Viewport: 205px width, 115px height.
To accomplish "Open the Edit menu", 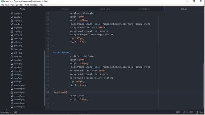I will click(x=7, y=5).
